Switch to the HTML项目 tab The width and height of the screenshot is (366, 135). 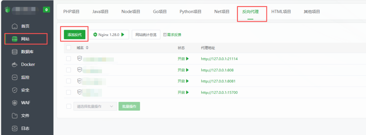click(281, 12)
